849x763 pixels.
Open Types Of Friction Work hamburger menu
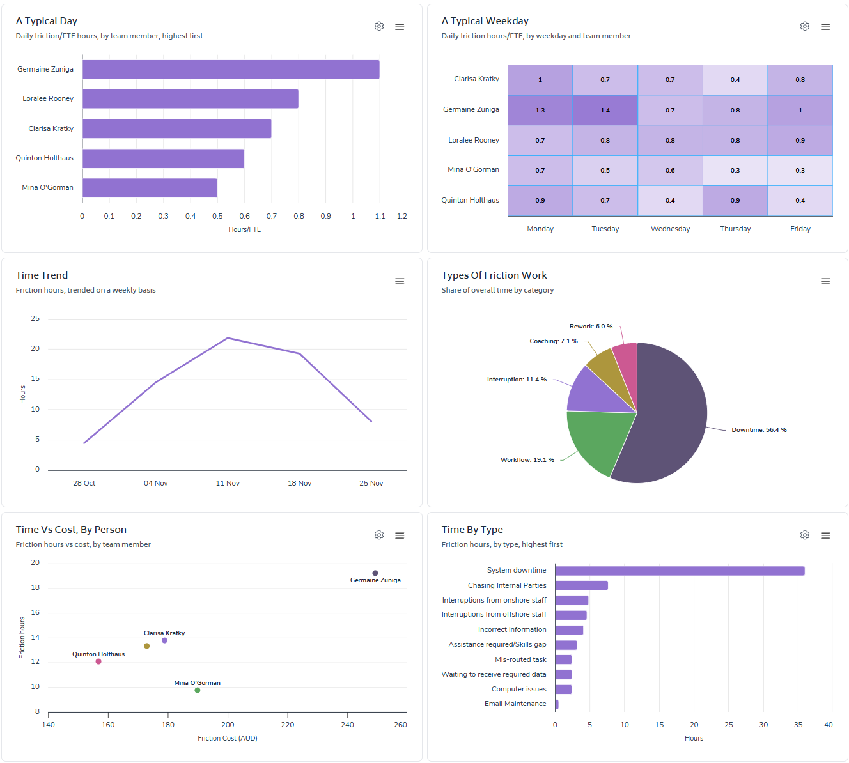(825, 281)
